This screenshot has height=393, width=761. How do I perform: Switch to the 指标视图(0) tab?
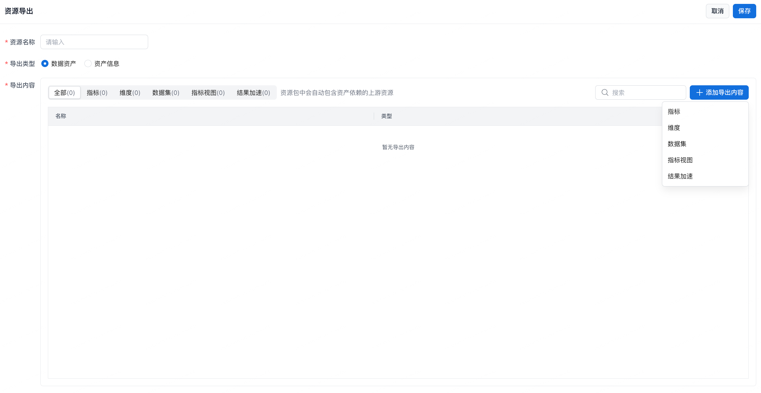(208, 93)
